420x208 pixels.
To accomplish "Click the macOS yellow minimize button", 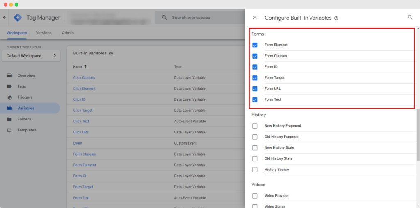I will click(11, 5).
